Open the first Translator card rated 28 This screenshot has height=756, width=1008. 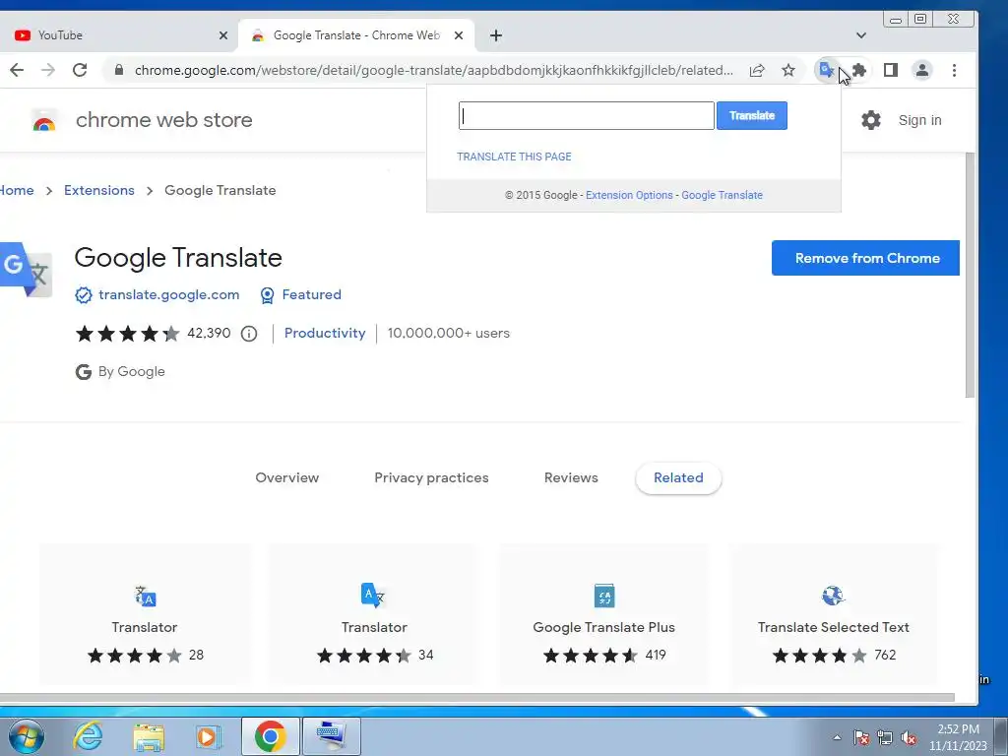point(146,614)
